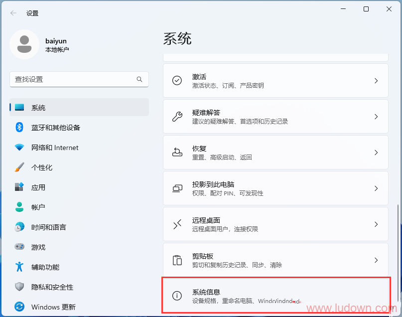Click the Windows 更新 sync icon
402x317 pixels.
coord(19,307)
